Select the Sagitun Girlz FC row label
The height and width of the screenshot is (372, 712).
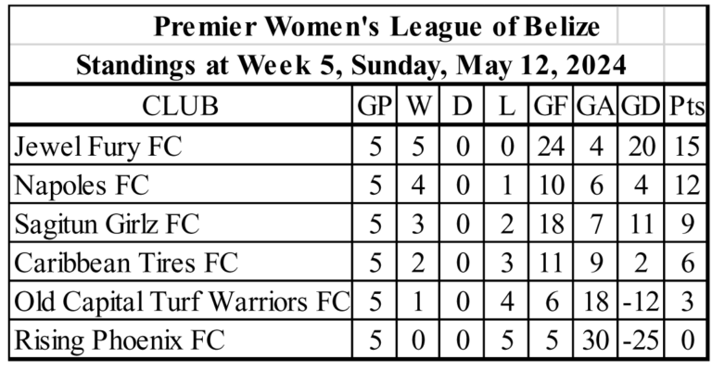pos(181,223)
